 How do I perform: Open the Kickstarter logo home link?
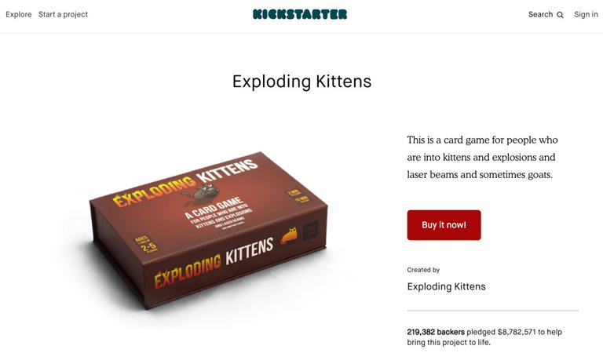pyautogui.click(x=300, y=14)
